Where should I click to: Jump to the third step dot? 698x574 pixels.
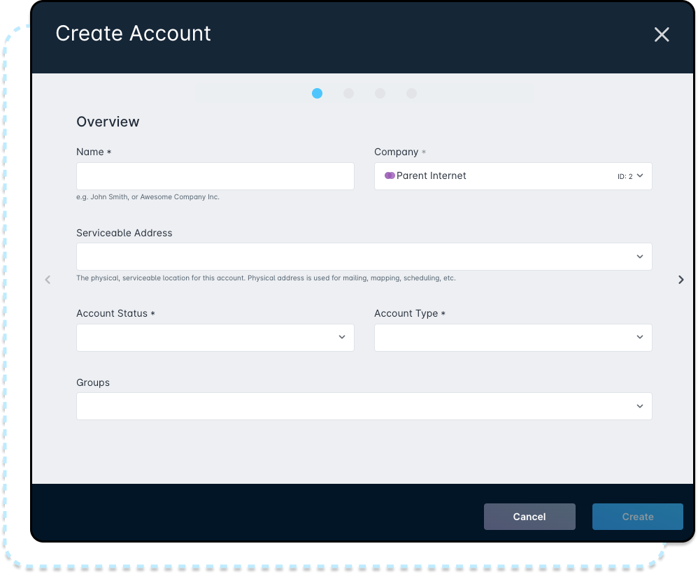[380, 94]
